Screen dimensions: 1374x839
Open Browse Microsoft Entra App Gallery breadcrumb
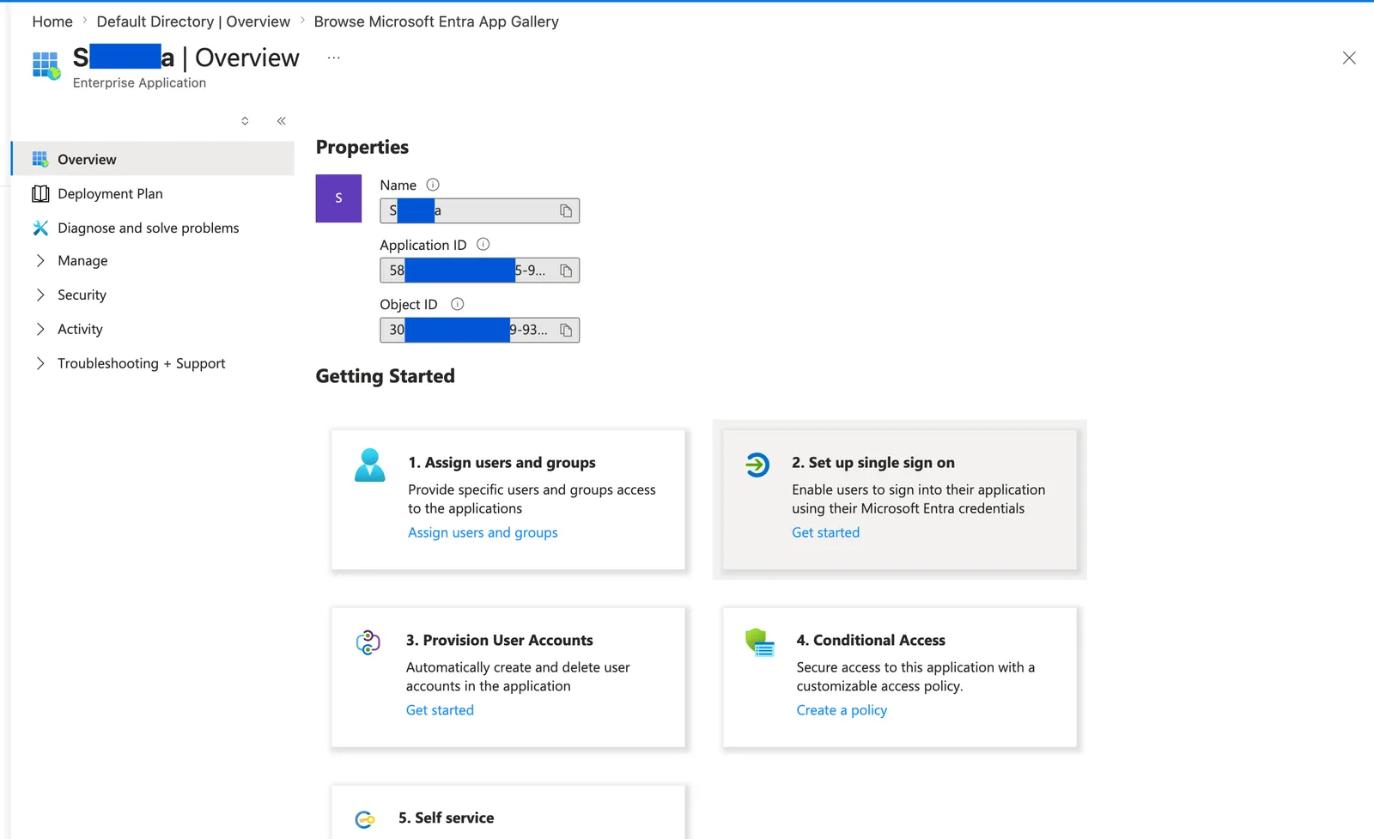click(x=436, y=21)
